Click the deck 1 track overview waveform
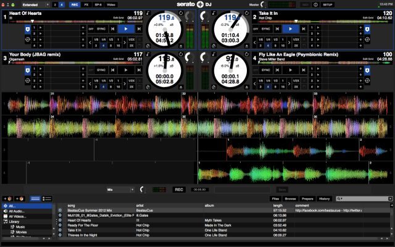This screenshot has width=395, height=247. [75, 22]
